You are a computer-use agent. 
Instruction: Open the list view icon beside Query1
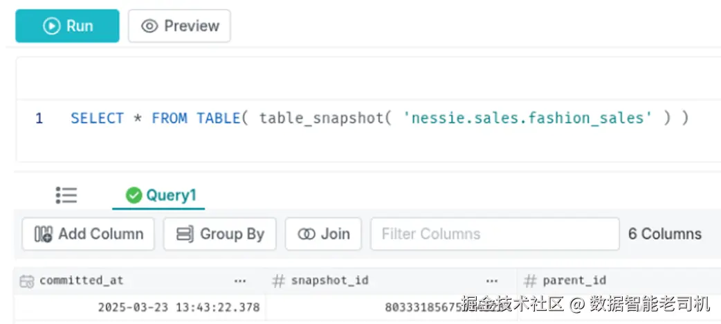[66, 195]
